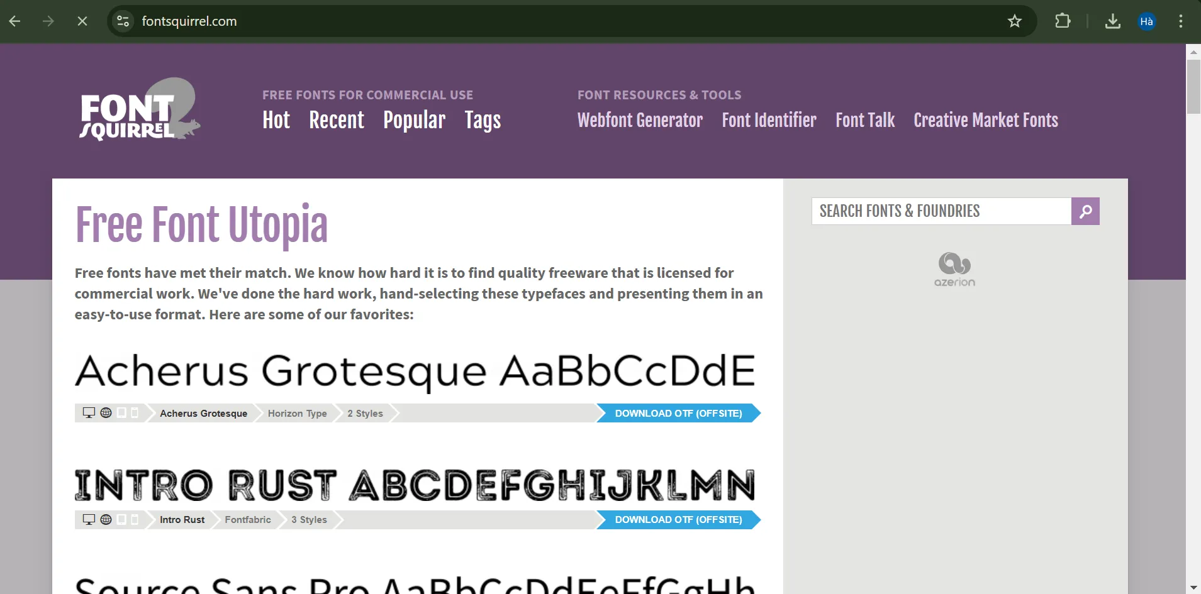
Task: Click the desktop license icon for Intro Rust
Action: click(88, 519)
